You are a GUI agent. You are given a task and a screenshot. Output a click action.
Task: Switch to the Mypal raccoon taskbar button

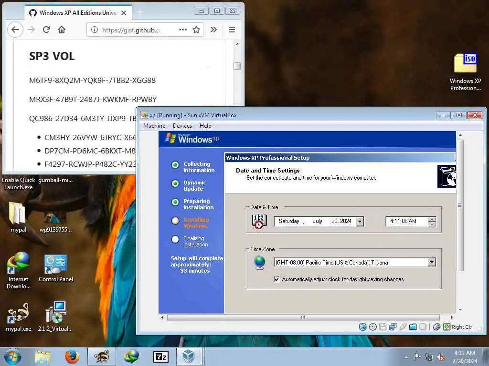tap(102, 356)
